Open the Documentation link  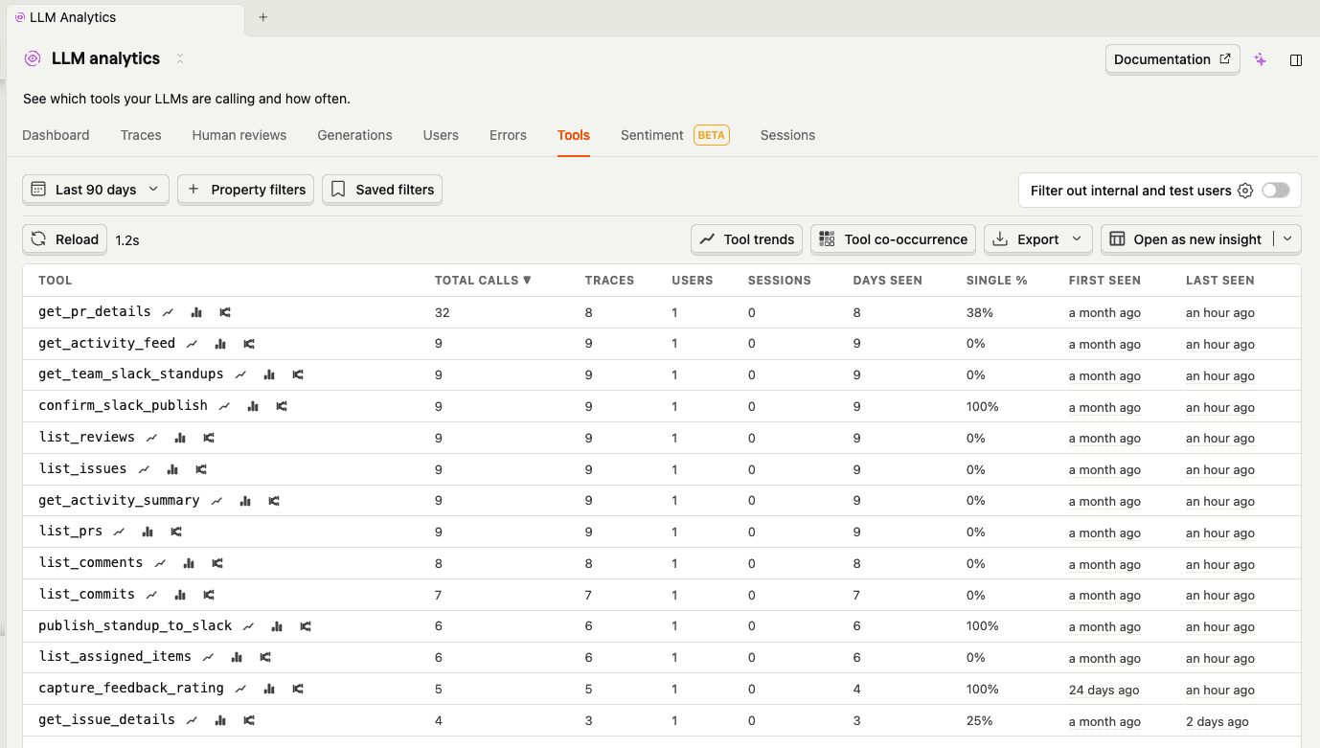pyautogui.click(x=1172, y=58)
